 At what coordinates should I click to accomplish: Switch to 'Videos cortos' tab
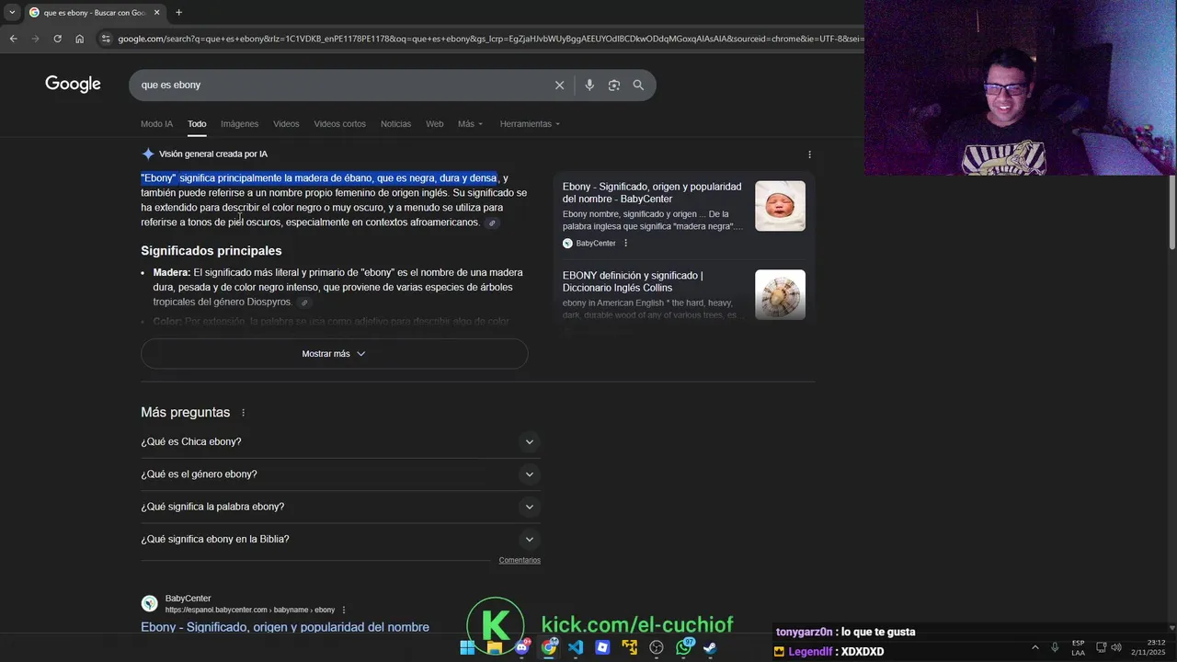(339, 124)
